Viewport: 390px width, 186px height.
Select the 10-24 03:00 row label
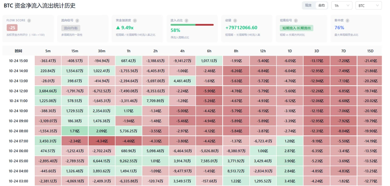click(x=18, y=181)
